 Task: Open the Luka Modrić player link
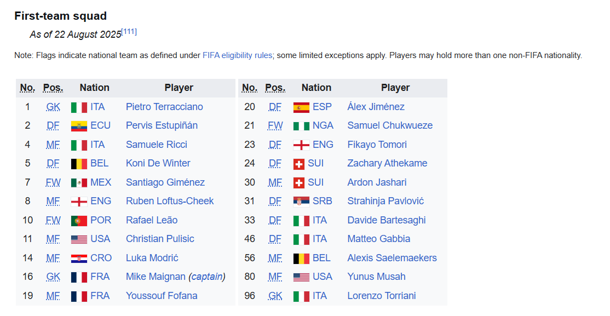[152, 258]
